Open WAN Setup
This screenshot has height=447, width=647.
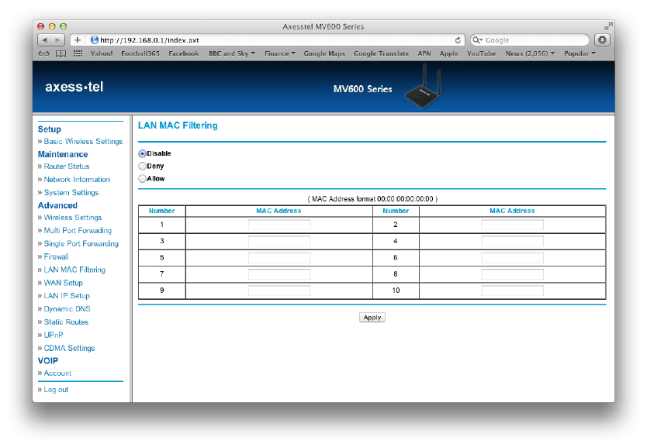pos(63,283)
